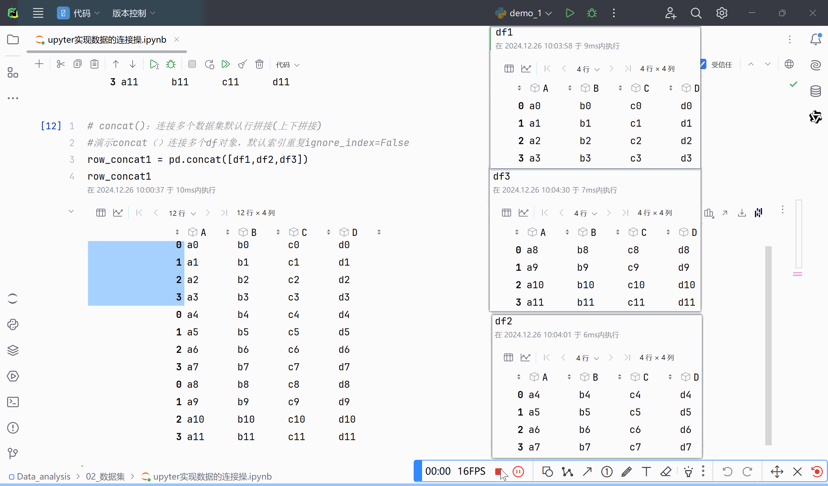The image size is (828, 486).
Task: Select the recorder pencil drawing tool
Action: tap(626, 472)
